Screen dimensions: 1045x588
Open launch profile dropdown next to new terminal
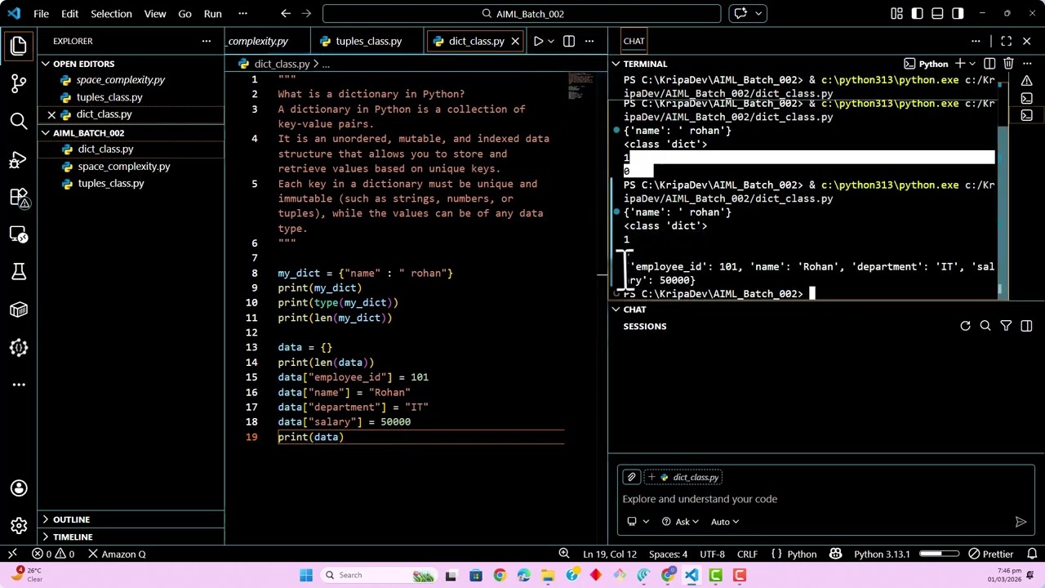coord(972,64)
